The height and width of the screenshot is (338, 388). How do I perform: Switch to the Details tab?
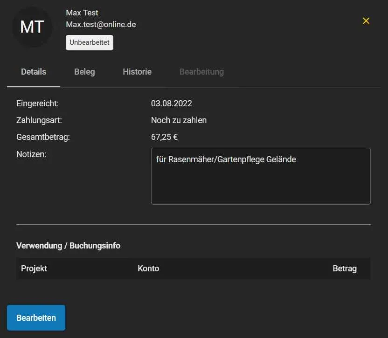coord(34,72)
